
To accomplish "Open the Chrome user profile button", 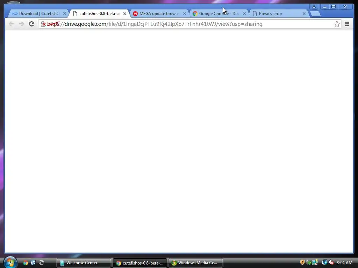I will click(314, 7).
